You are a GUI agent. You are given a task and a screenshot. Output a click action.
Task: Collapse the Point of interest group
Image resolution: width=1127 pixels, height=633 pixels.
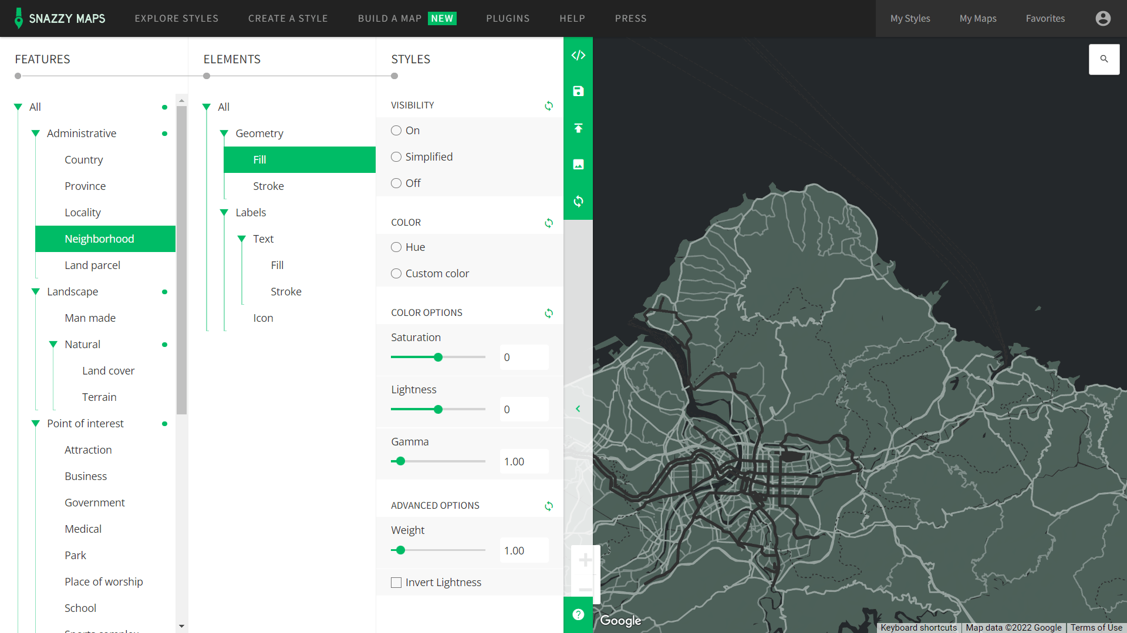[36, 423]
